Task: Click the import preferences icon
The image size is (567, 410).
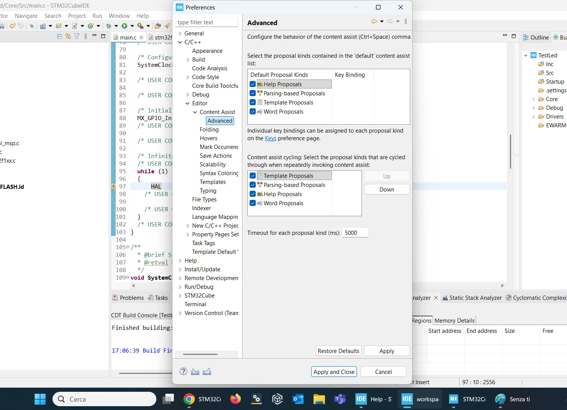Action: (x=195, y=372)
